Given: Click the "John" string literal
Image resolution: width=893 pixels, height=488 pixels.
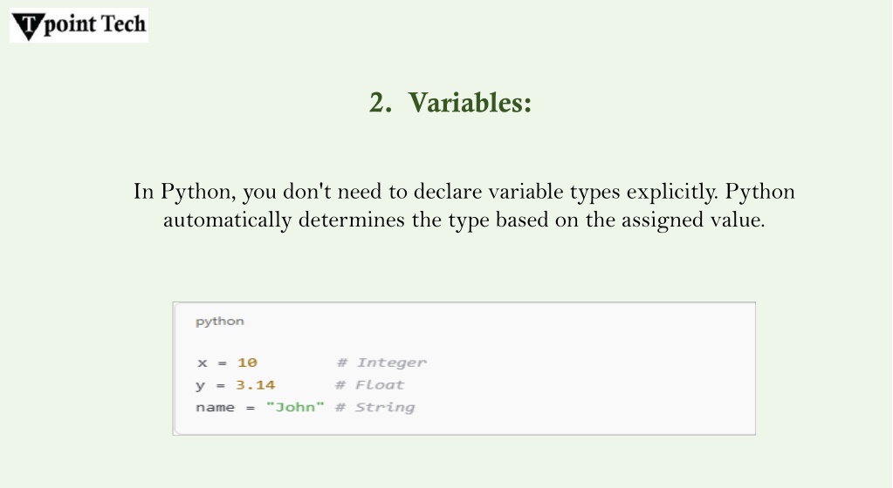Looking at the screenshot, I should point(295,407).
